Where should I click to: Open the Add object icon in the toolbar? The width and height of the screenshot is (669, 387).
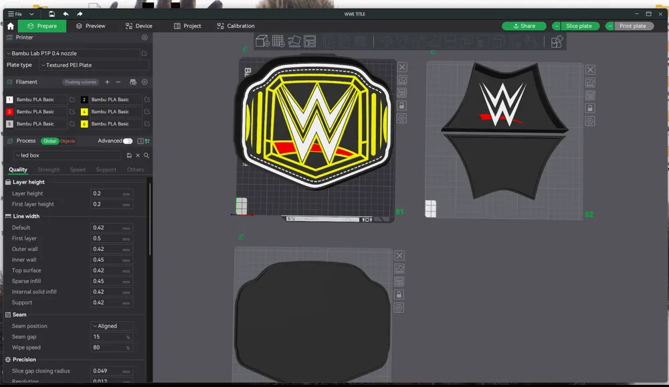point(261,41)
